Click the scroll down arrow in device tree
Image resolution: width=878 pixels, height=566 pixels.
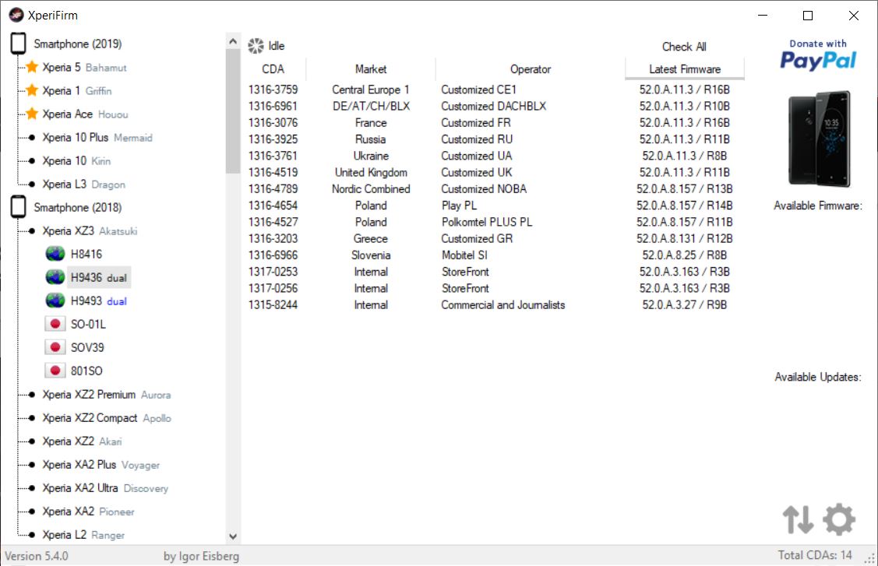233,536
